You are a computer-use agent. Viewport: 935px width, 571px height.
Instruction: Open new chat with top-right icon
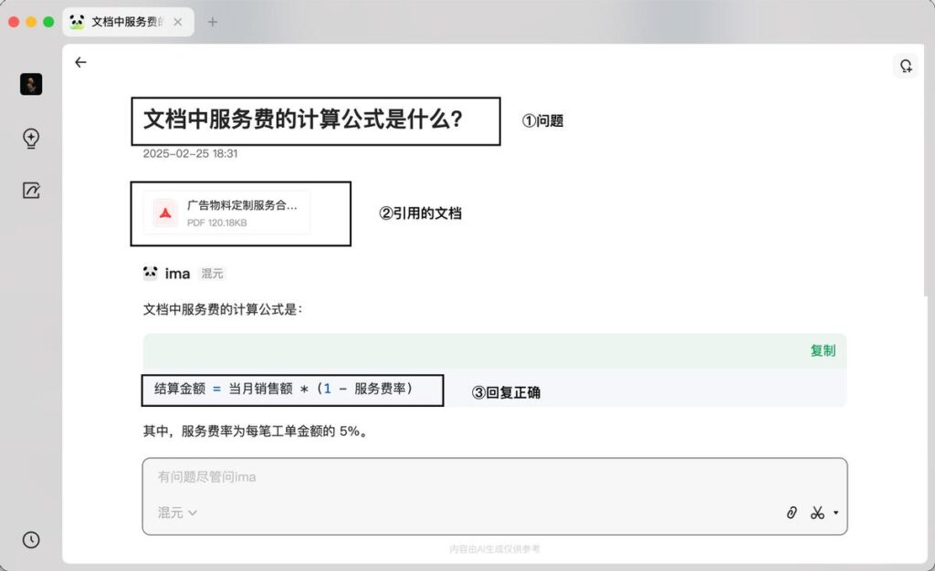[x=905, y=66]
